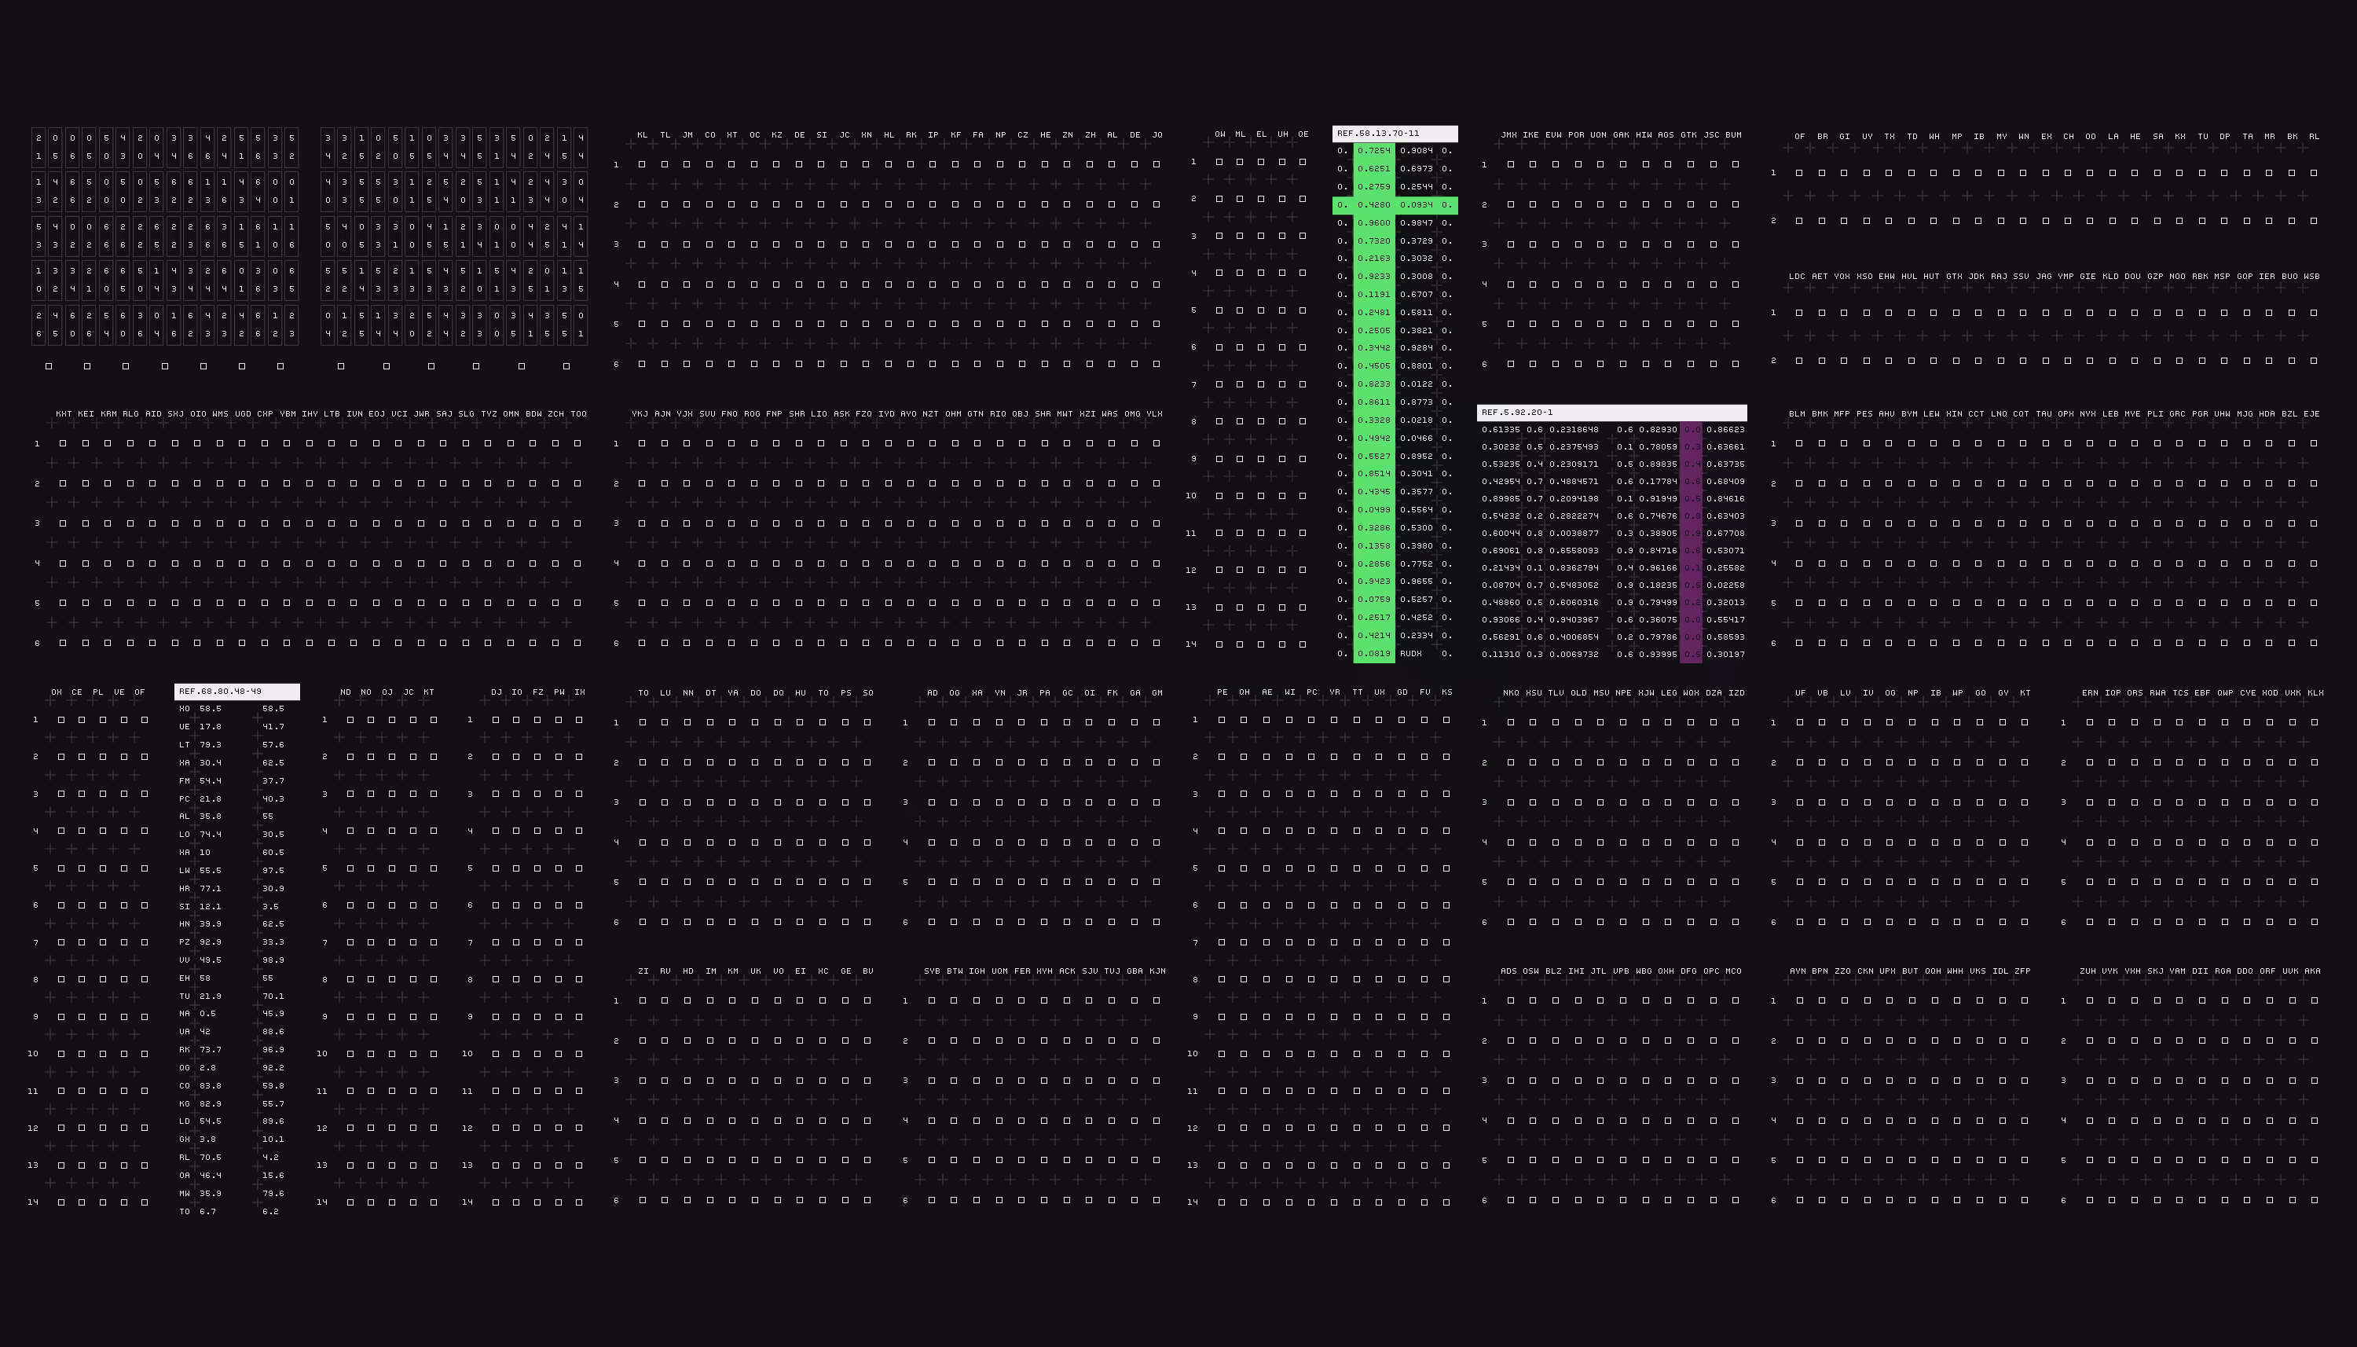Viewport: 2357px width, 1347px height.
Task: Select the value 0.9423 in the green column
Action: click(x=1374, y=582)
